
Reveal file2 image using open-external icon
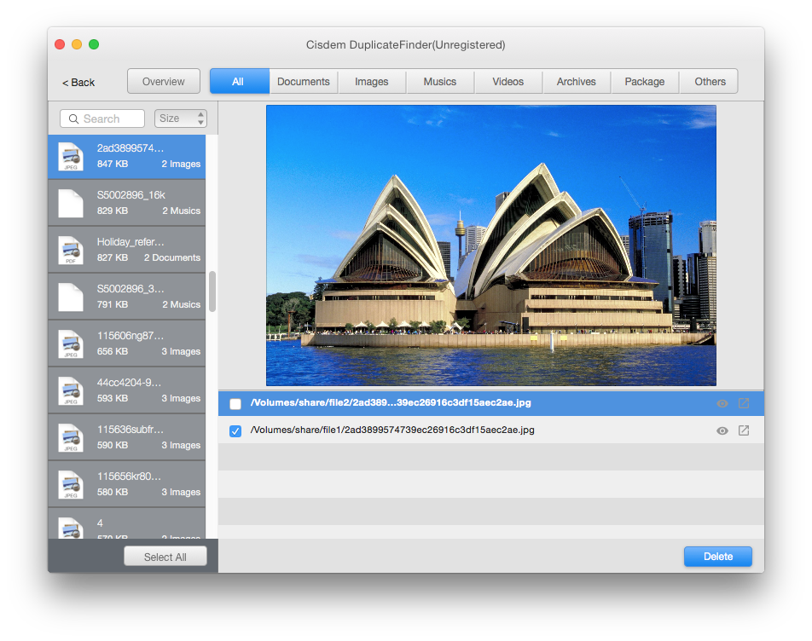(x=743, y=404)
